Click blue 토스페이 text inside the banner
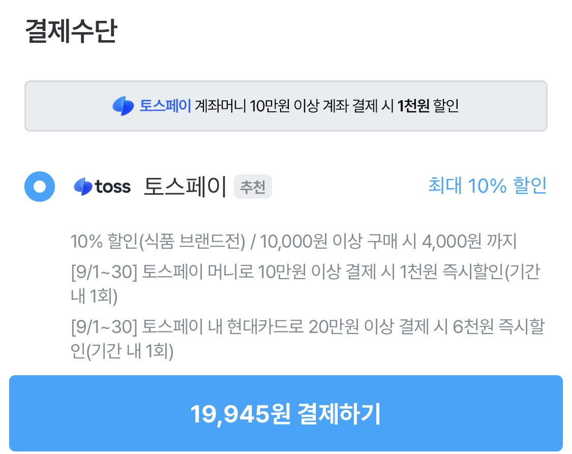 pos(165,106)
